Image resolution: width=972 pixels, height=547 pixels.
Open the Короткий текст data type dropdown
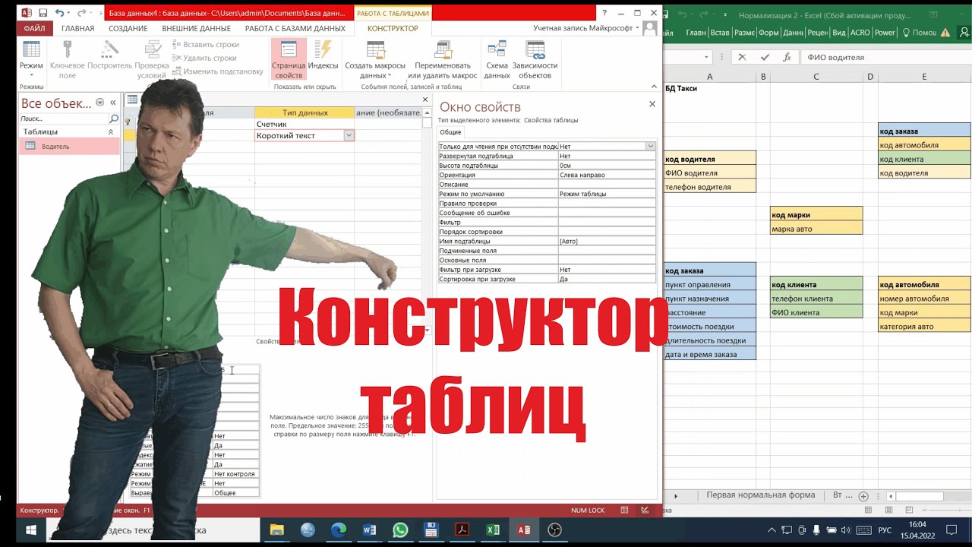(x=349, y=135)
